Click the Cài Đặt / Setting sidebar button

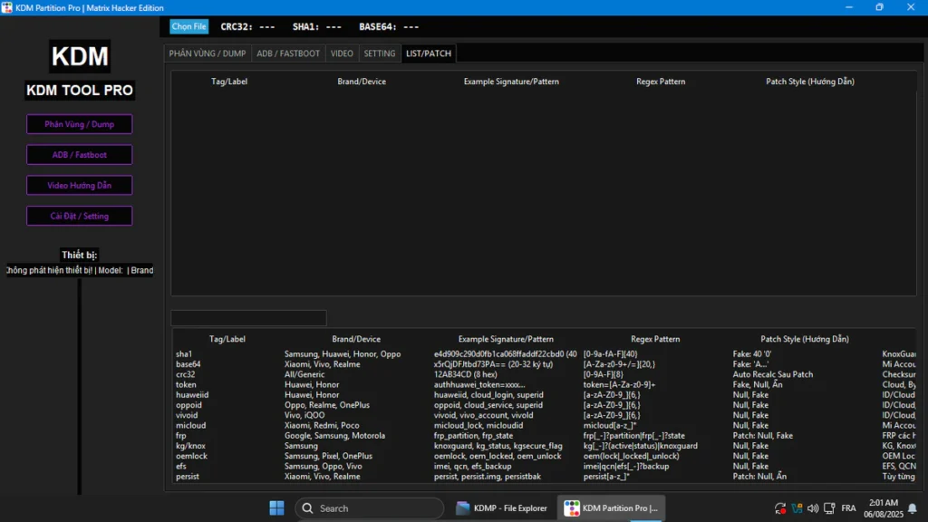pos(80,217)
